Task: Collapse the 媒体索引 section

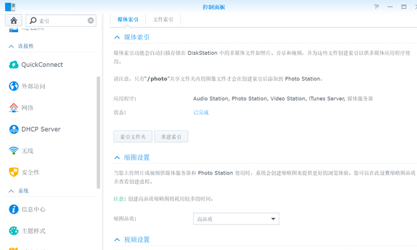Action: click(x=117, y=37)
